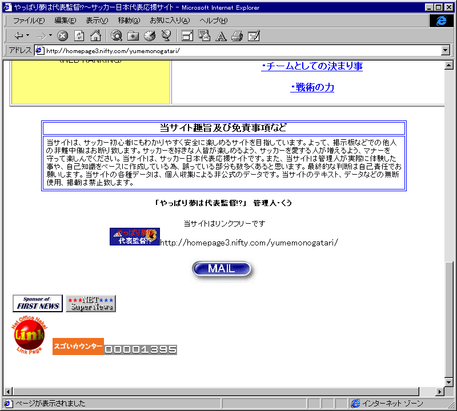Click the Edit page toolbar icon
The image size is (457, 411).
[x=254, y=36]
